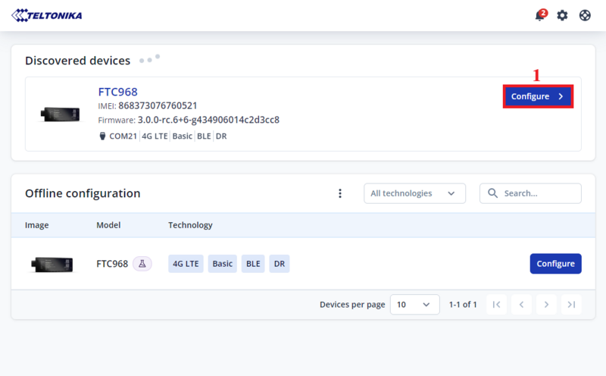
Task: Open settings gear icon in header
Action: pos(562,15)
